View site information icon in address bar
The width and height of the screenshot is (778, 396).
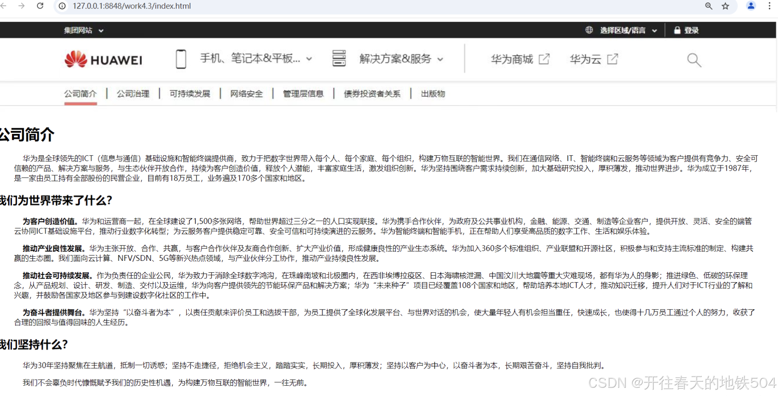click(62, 6)
